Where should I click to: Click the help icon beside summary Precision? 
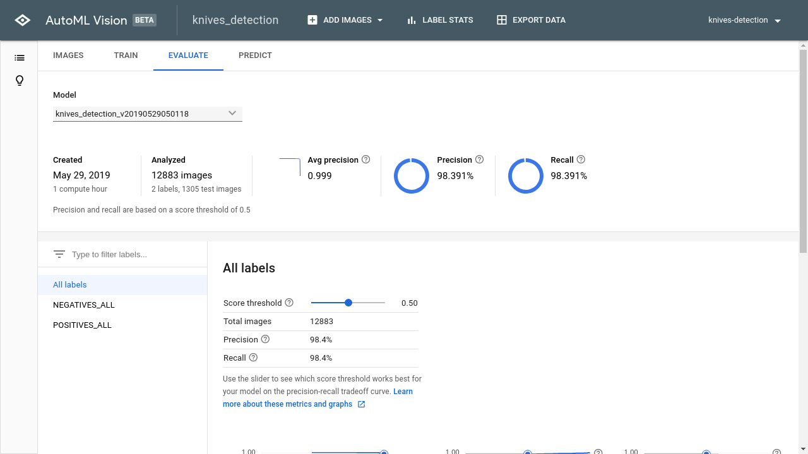coord(479,160)
